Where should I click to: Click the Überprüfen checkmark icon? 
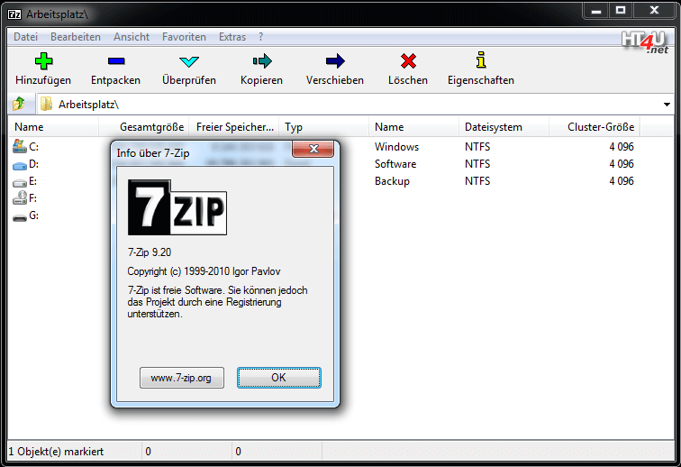click(x=189, y=61)
